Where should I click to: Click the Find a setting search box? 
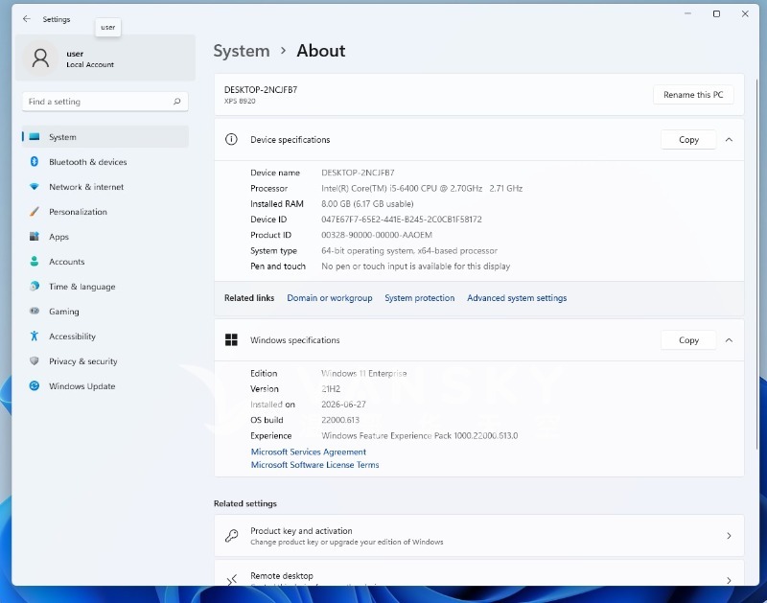pyautogui.click(x=105, y=102)
